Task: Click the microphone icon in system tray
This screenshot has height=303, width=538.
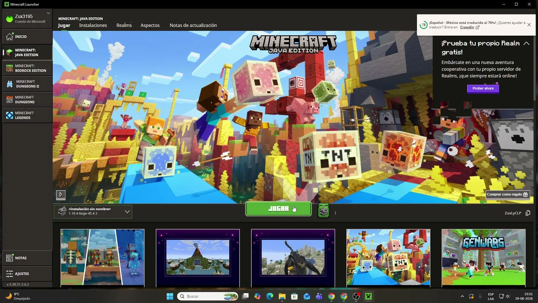Action: point(480,296)
